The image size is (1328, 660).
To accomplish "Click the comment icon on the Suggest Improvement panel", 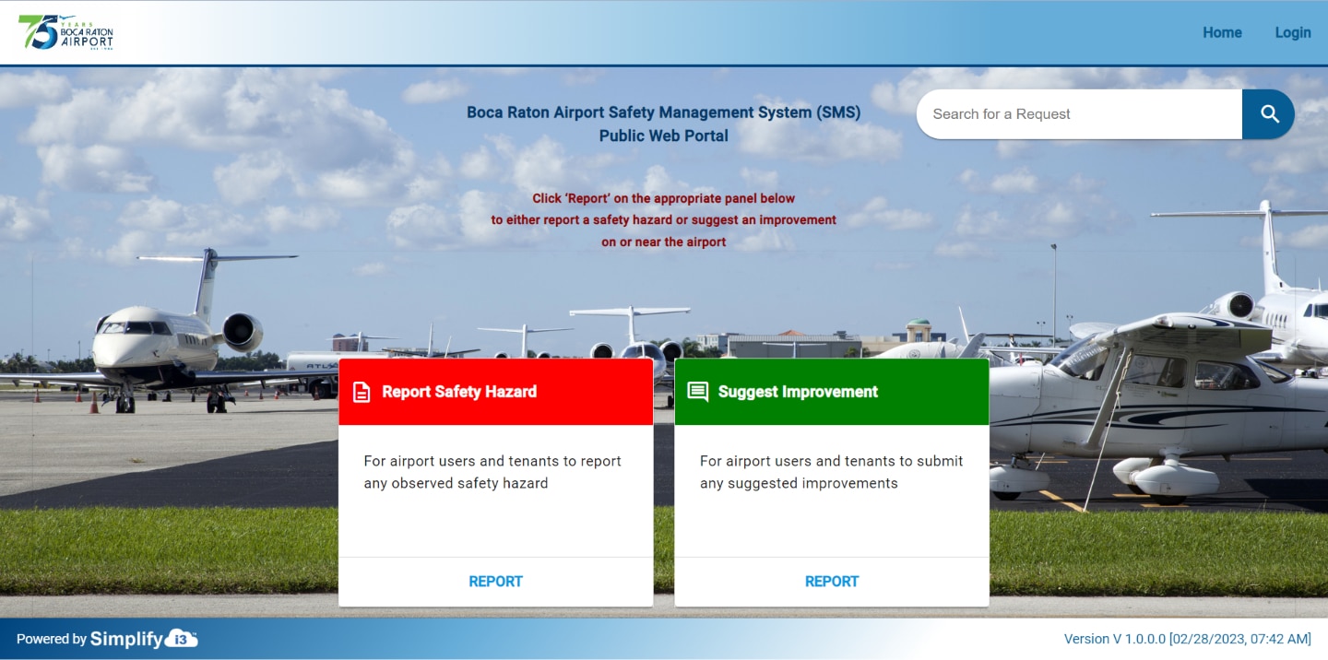I will click(698, 392).
